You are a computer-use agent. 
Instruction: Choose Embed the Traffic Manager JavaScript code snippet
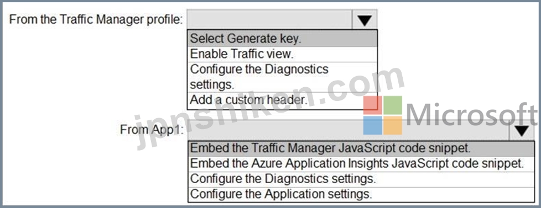361,148
